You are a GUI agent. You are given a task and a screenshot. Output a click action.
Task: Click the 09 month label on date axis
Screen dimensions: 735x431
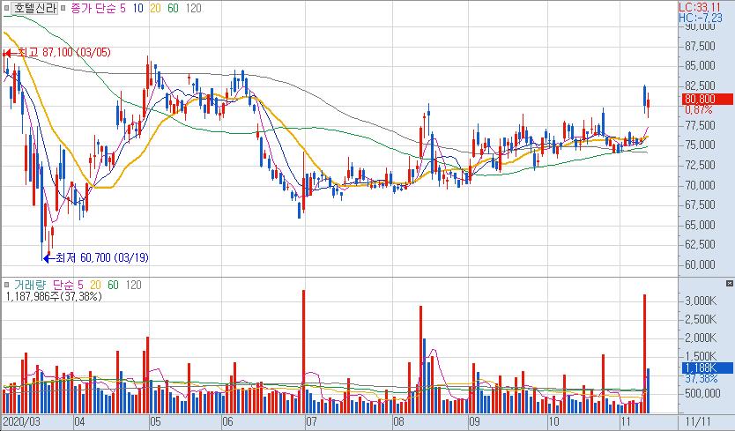click(474, 421)
